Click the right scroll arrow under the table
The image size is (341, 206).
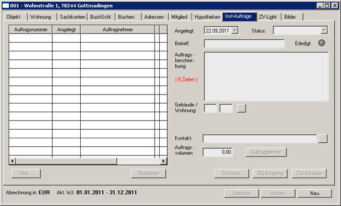[x=163, y=161]
